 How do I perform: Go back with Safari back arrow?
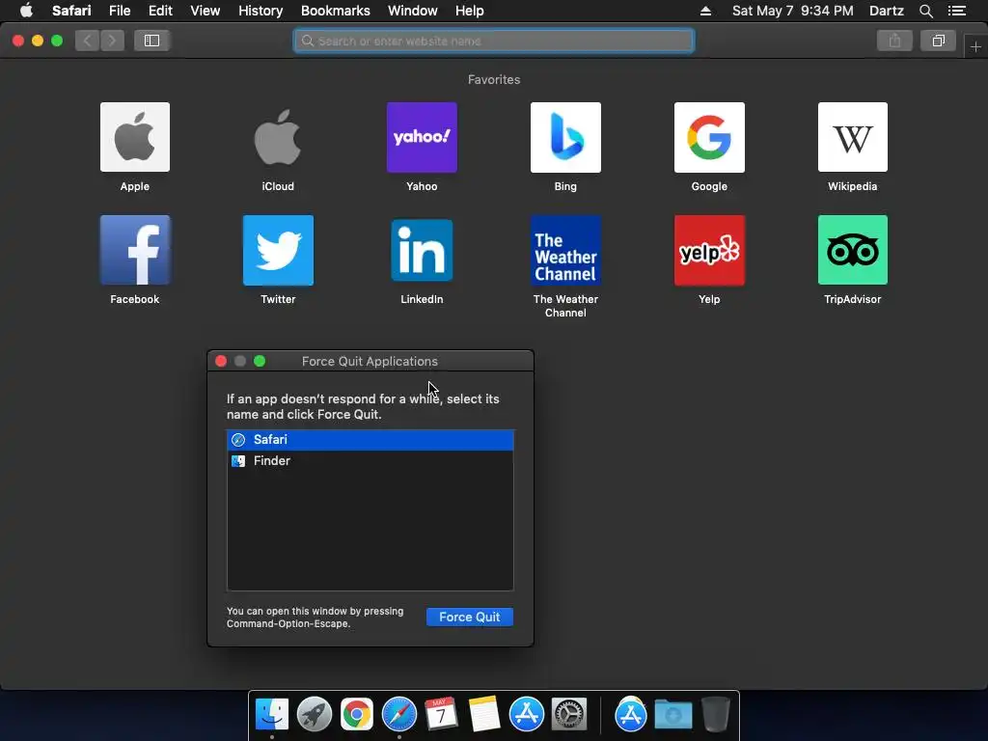point(88,41)
